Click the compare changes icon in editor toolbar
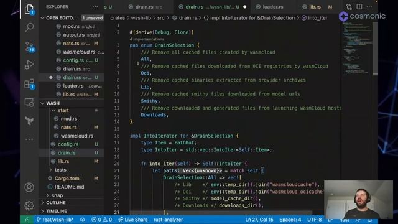398x224 pixels. 349,7
